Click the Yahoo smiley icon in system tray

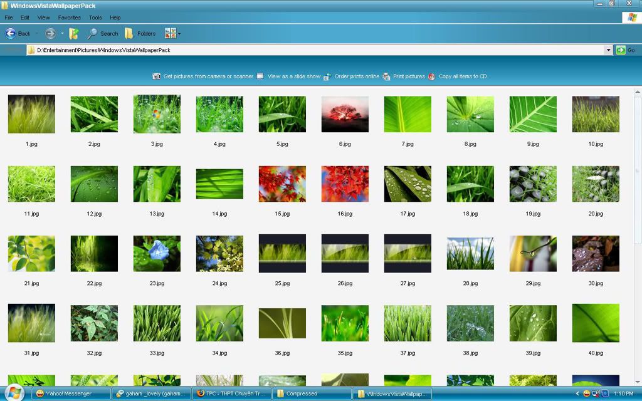click(x=587, y=393)
